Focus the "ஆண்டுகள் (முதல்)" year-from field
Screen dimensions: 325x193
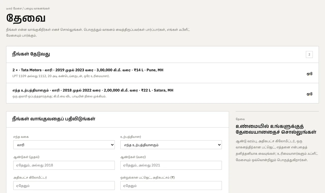[64, 165]
